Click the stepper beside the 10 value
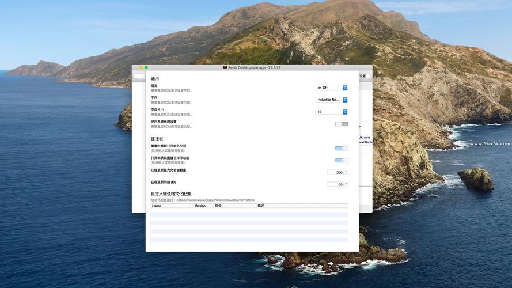Image resolution: width=512 pixels, height=288 pixels. click(x=346, y=184)
